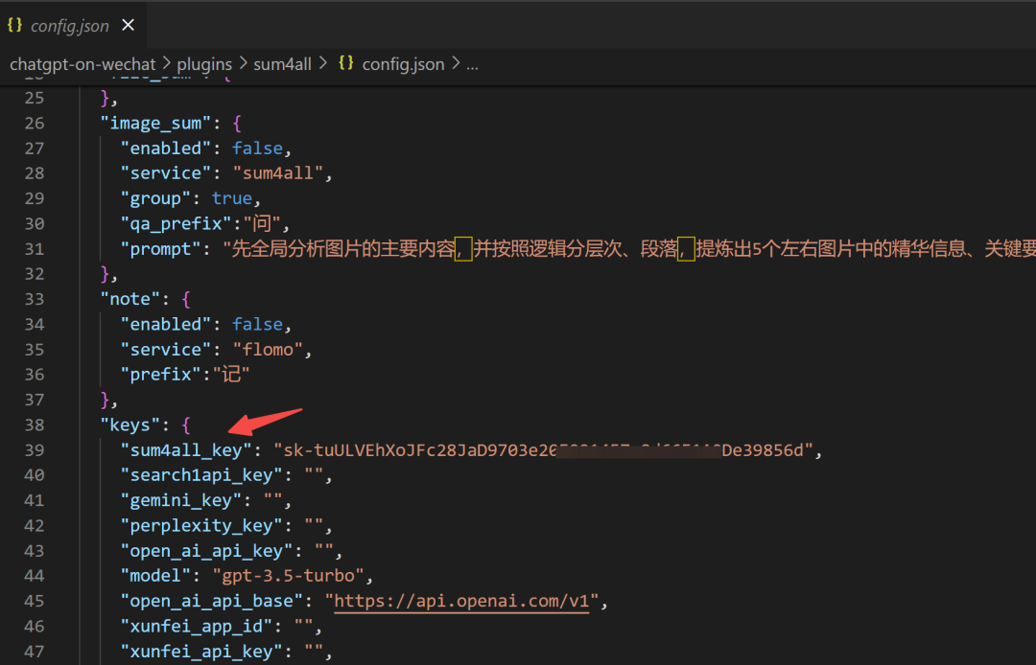Screen dimensions: 1036x665
Task: Click the "gemini_key" key name
Action: [181, 500]
